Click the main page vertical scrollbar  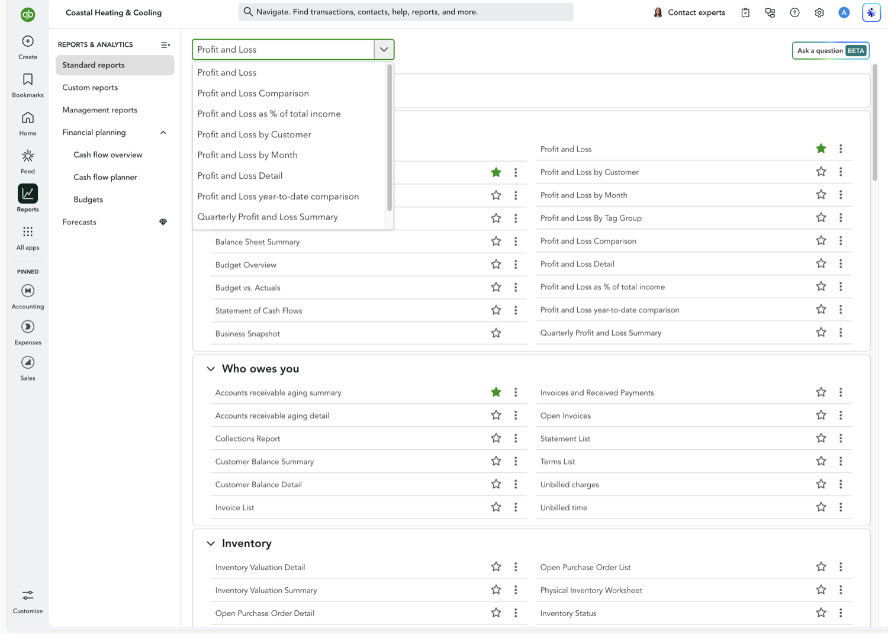point(875,123)
